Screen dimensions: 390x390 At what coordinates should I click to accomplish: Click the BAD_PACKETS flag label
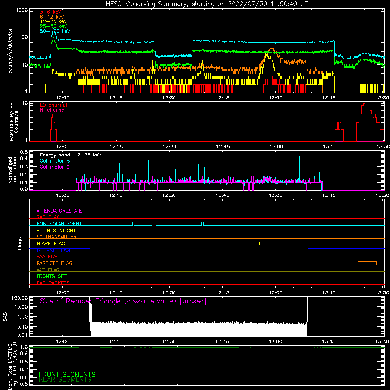53,283
